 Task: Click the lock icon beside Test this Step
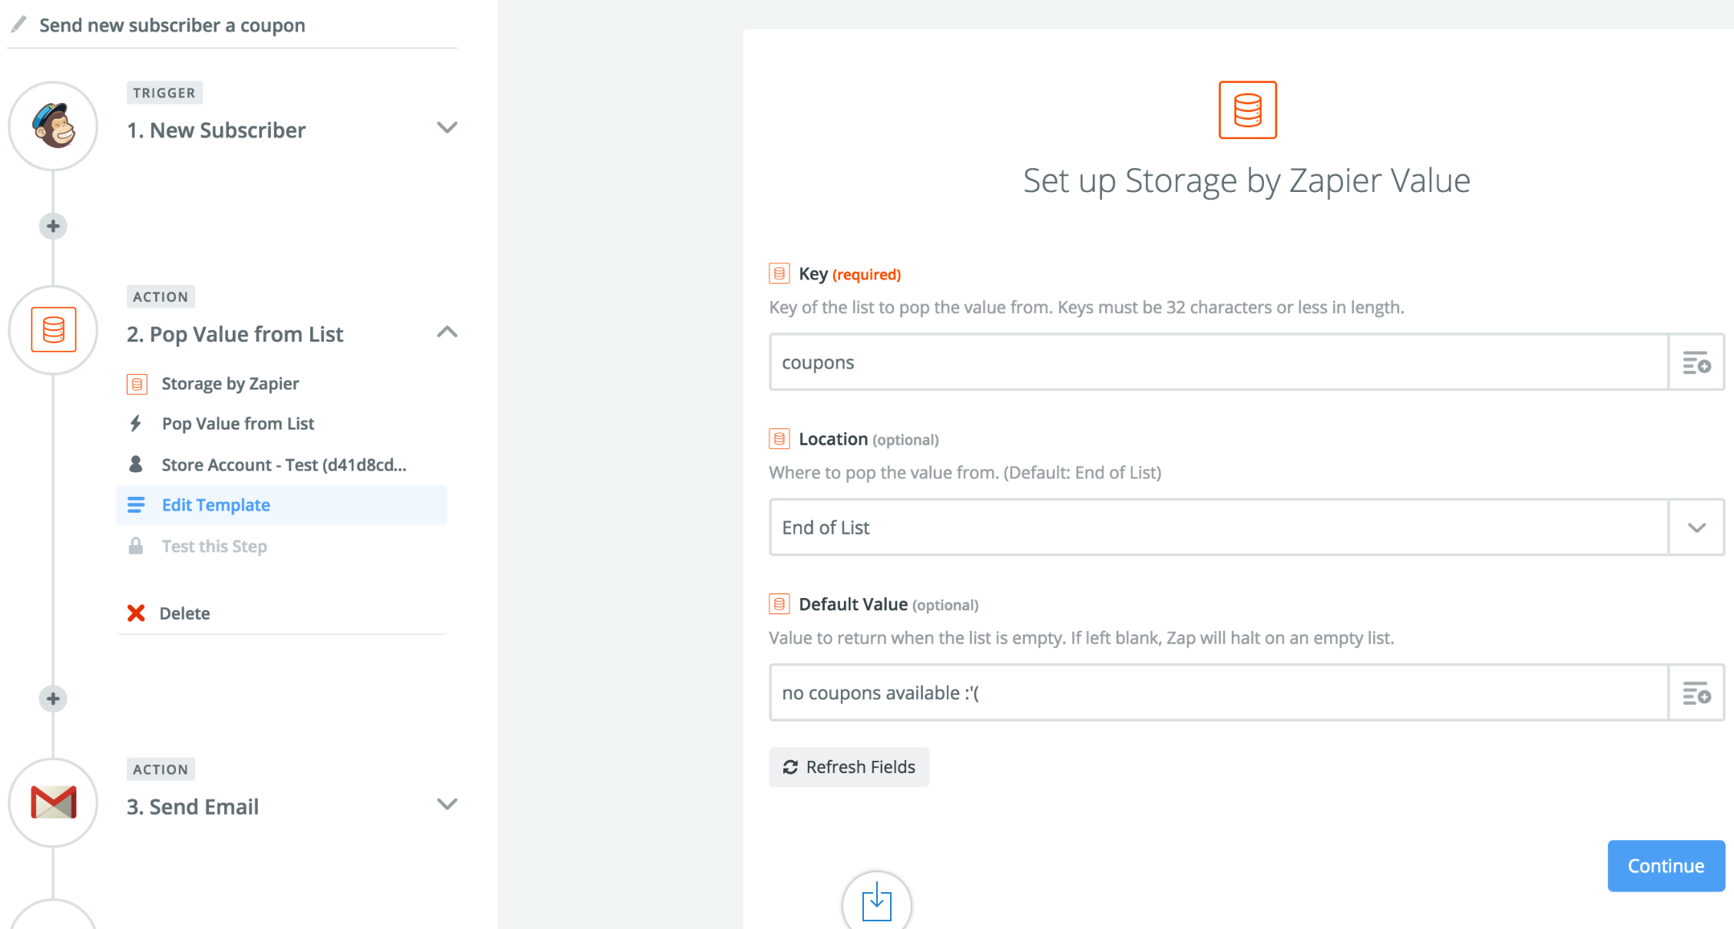(x=136, y=546)
